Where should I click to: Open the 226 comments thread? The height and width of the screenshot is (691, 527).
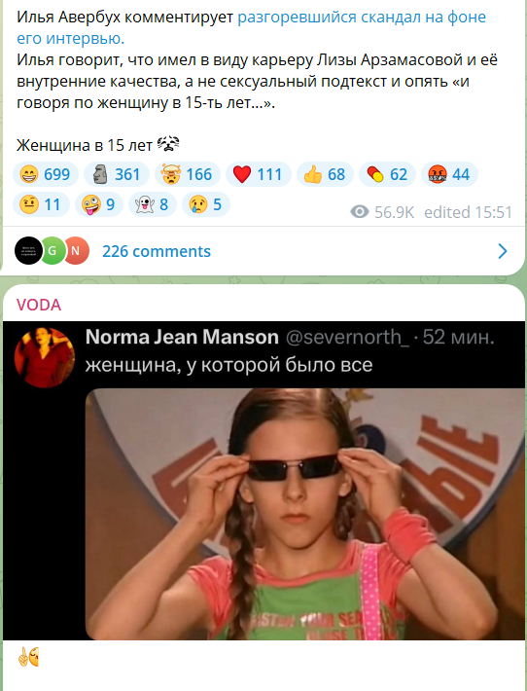157,252
